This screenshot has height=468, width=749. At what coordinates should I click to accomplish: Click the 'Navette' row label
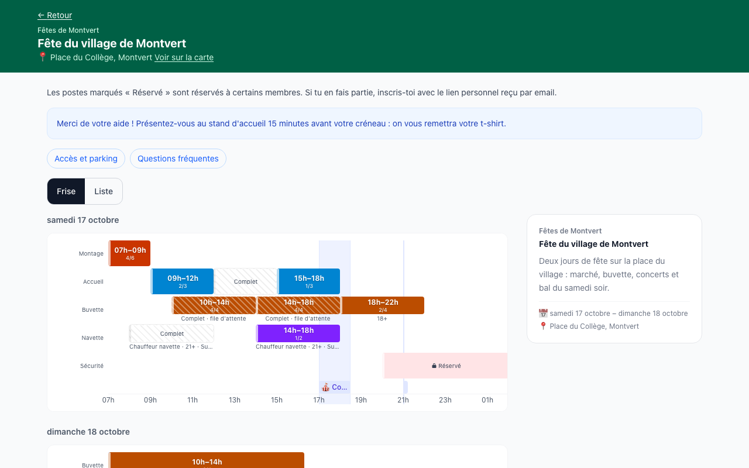(x=92, y=338)
